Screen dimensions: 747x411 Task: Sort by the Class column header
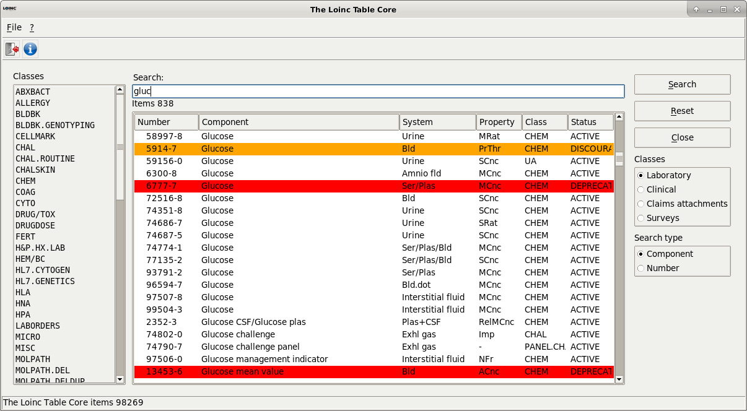click(x=545, y=122)
